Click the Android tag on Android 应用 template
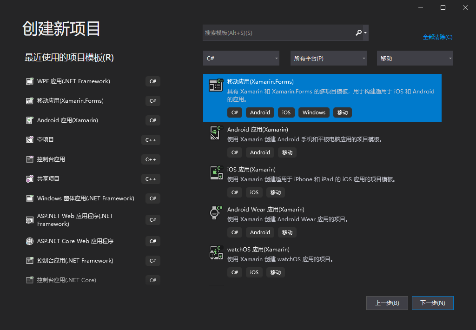476x330 pixels. 260,152
